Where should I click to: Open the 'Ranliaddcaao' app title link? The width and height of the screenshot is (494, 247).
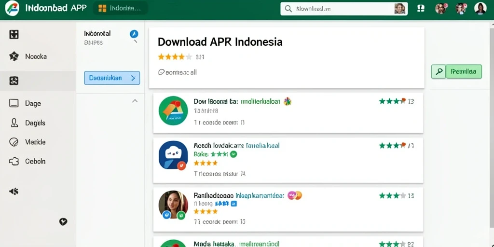coord(239,196)
